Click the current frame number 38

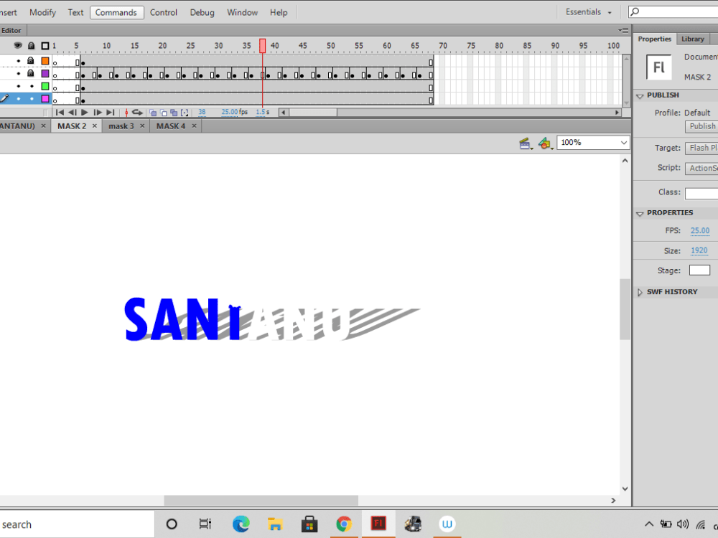point(202,112)
